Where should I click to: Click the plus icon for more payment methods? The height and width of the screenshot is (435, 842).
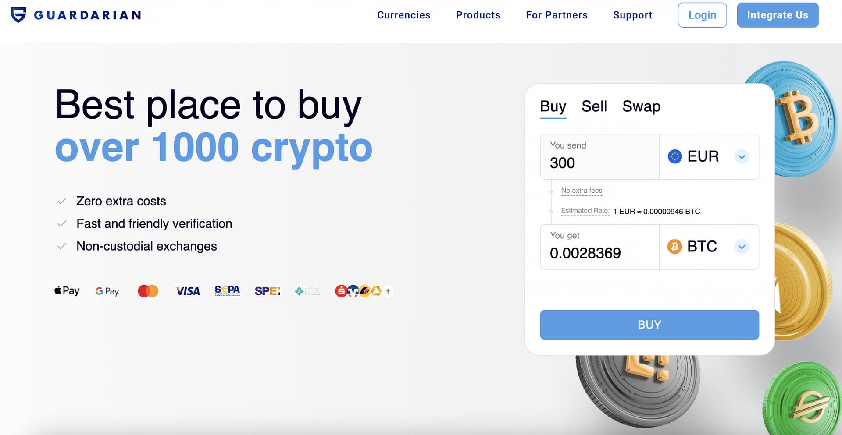pos(388,291)
